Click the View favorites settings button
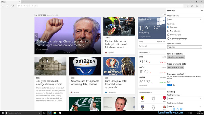The image size is (204, 115). [176, 57]
